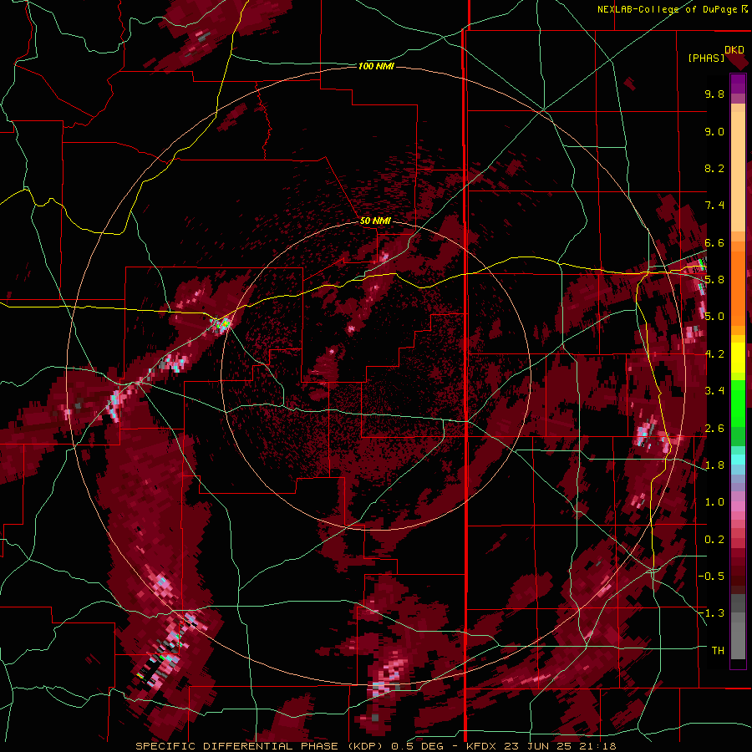Screen dimensions: 752x752
Task: Click the 5.0 scale value
Action: (714, 317)
